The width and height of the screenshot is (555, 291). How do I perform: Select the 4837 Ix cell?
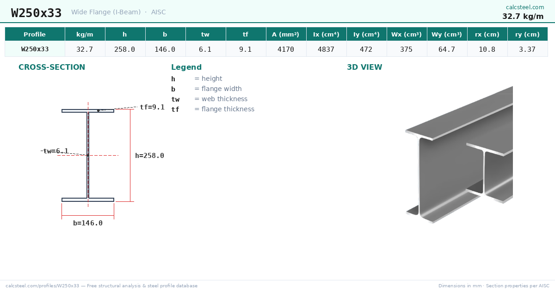coord(326,49)
